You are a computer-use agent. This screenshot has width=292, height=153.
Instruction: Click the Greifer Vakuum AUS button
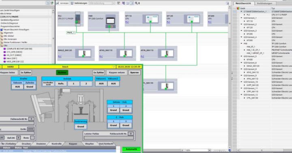17,87
